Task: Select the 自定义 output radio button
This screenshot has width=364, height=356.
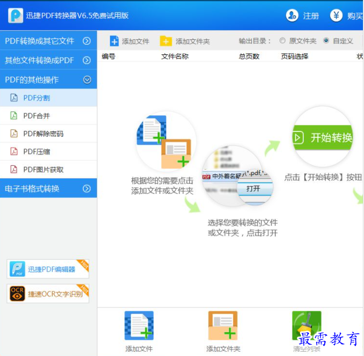Action: coord(326,40)
